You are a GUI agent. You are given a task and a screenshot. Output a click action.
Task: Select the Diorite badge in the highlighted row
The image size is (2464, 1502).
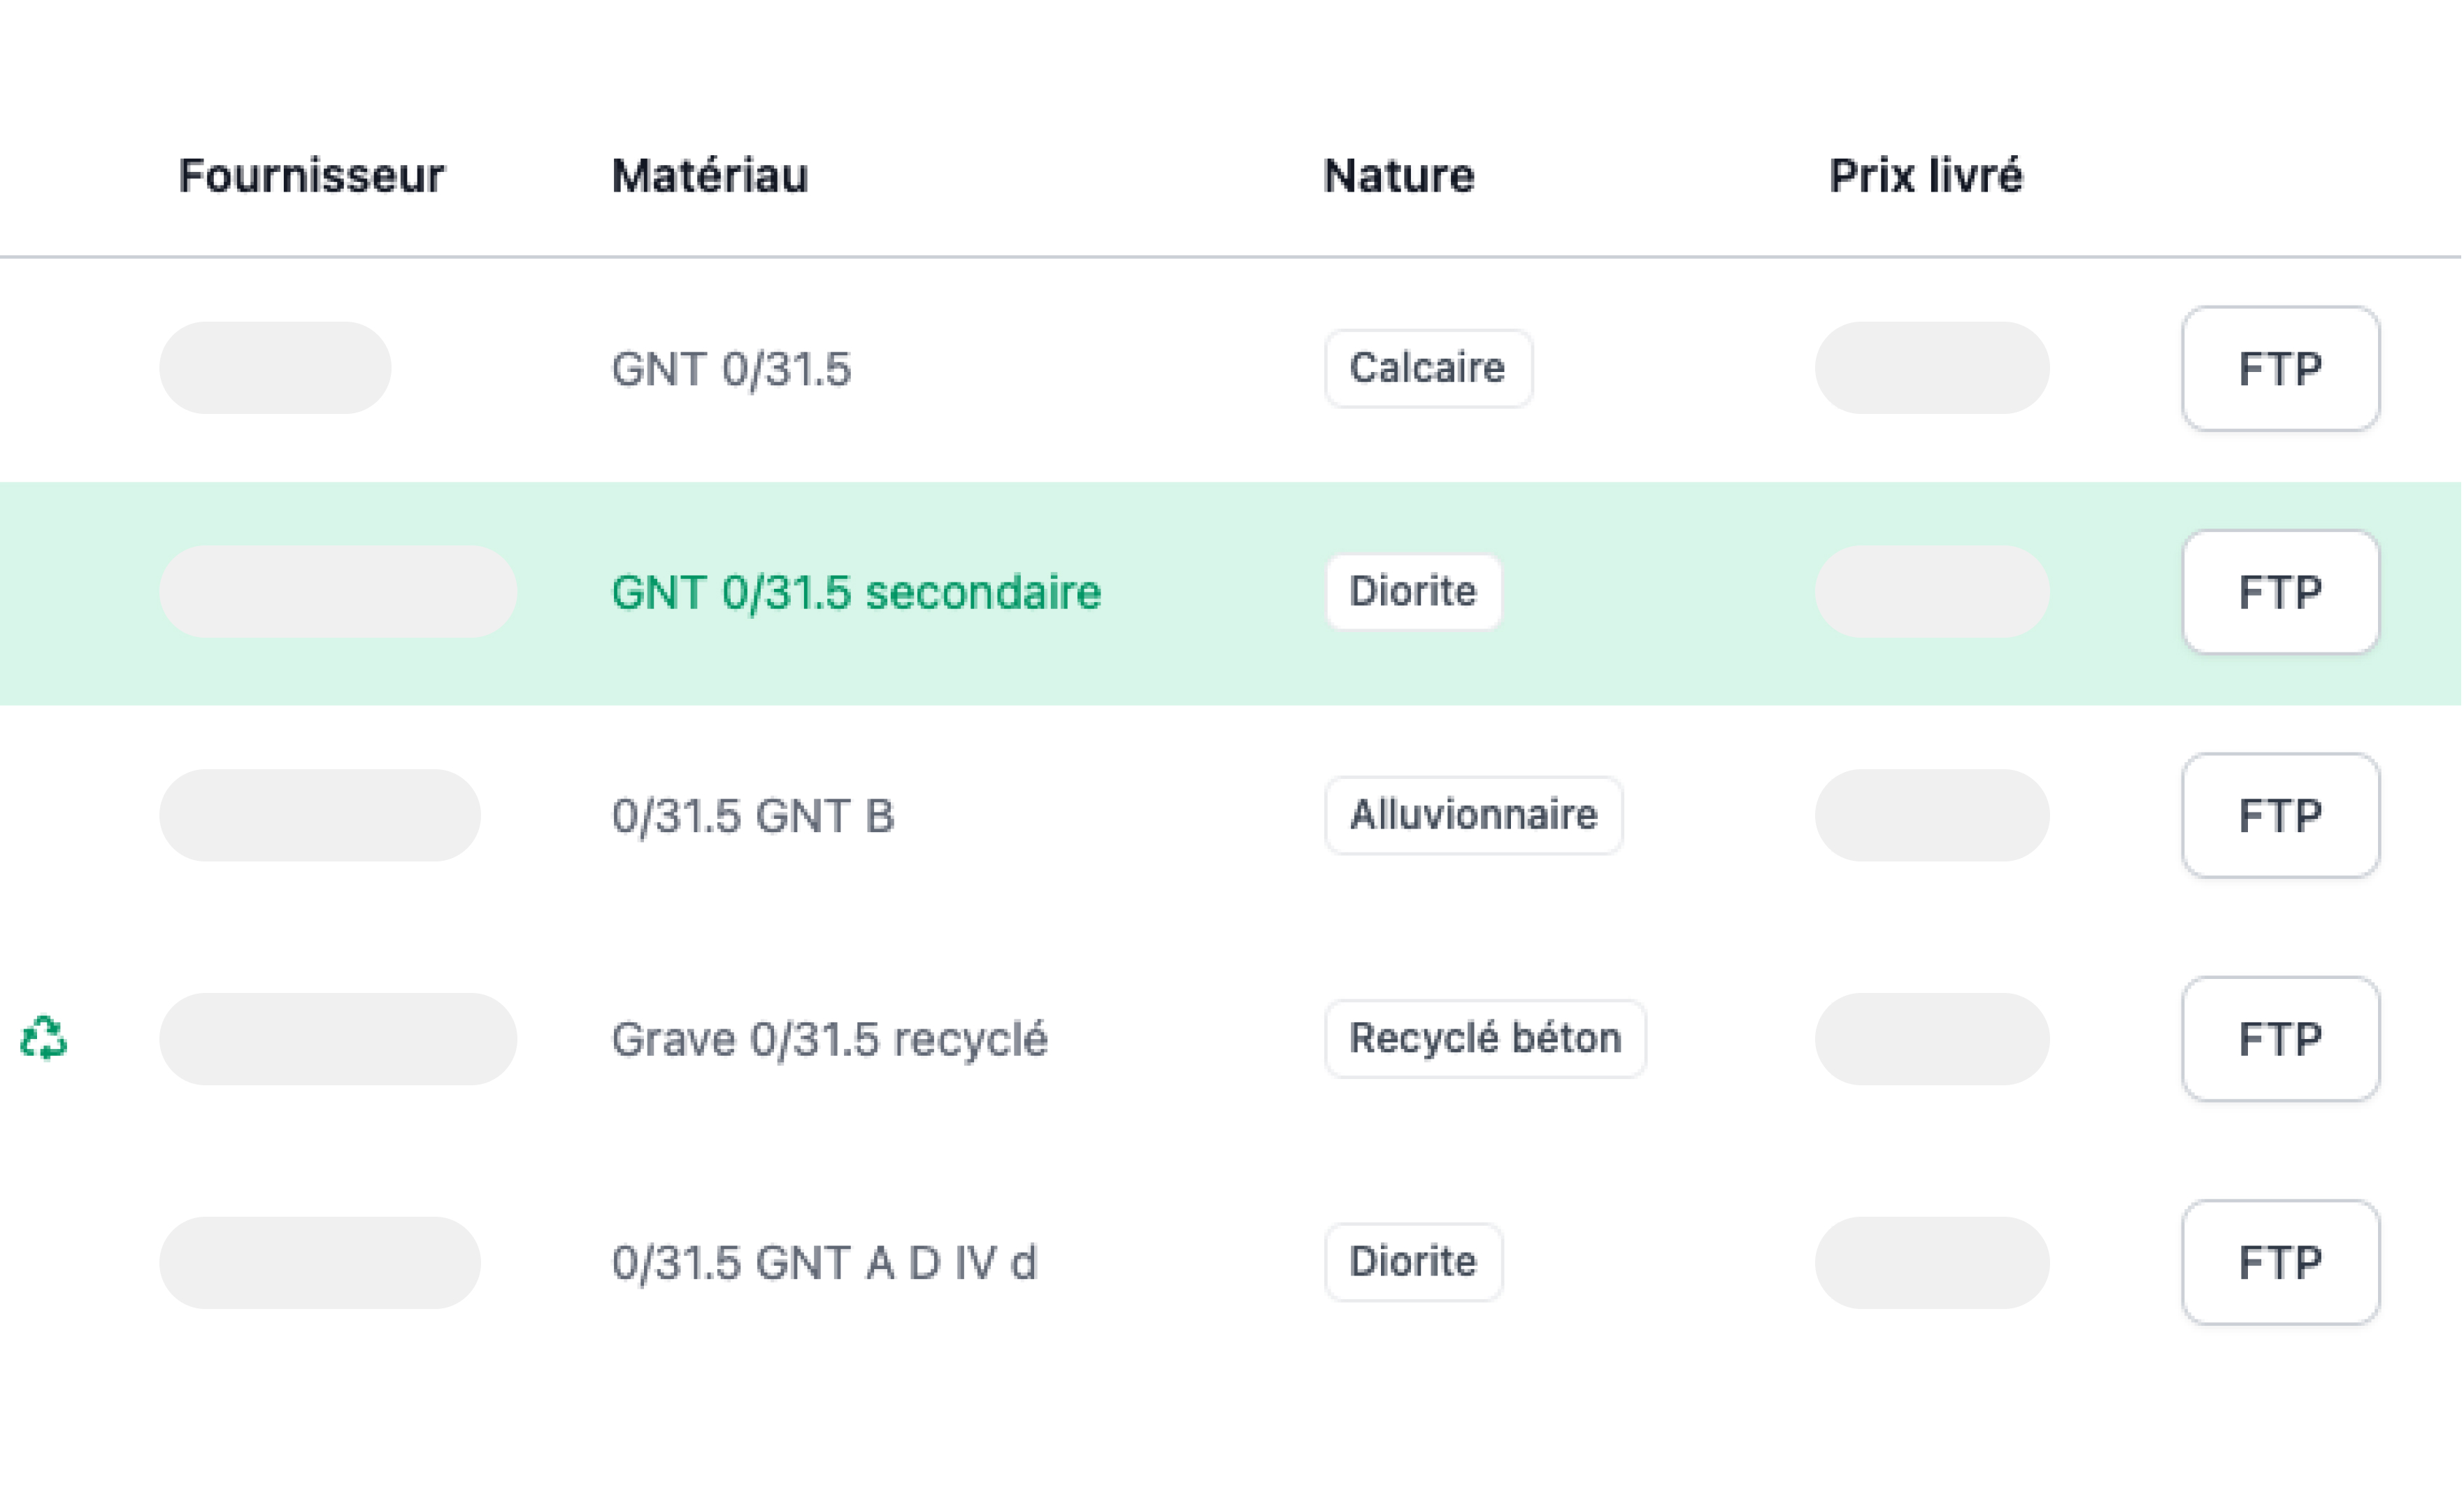point(1413,591)
